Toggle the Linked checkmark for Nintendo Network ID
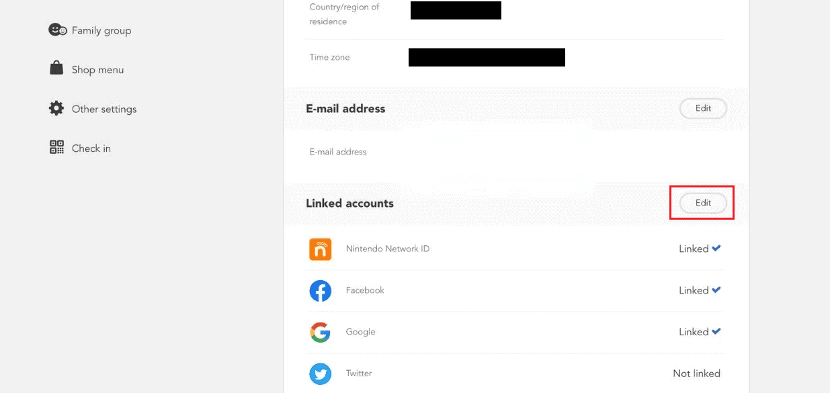The image size is (830, 393). (x=716, y=248)
